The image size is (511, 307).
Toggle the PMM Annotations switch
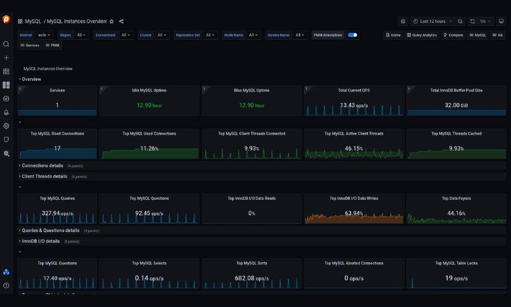(353, 35)
